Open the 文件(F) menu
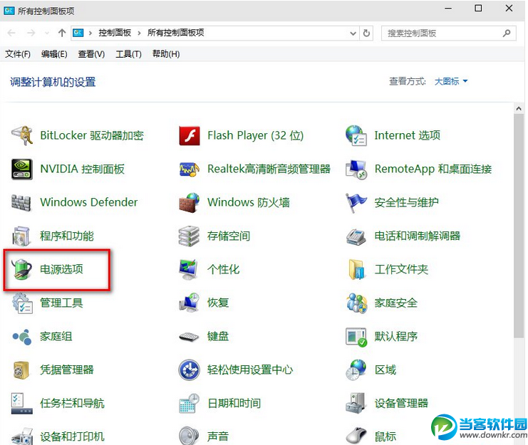 (x=18, y=54)
